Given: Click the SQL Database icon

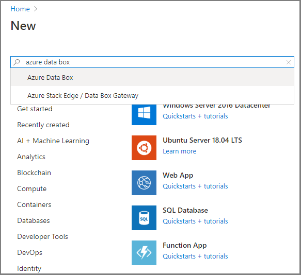Looking at the screenshot, I should (144, 218).
